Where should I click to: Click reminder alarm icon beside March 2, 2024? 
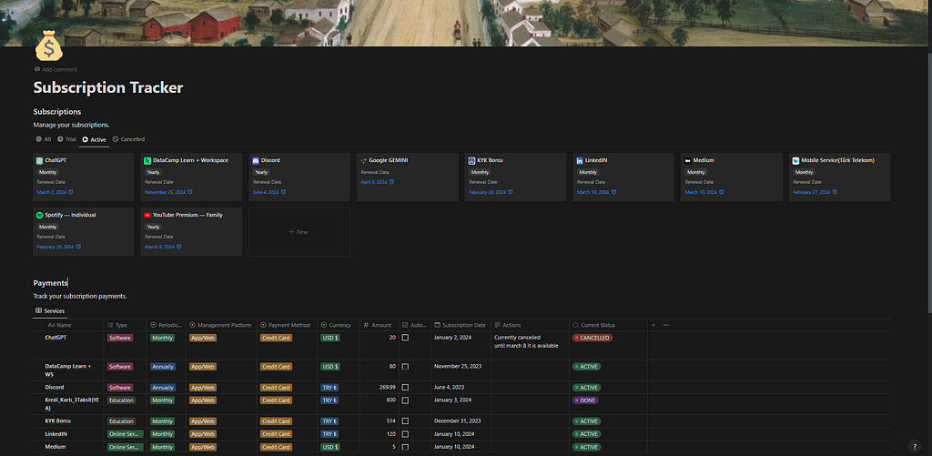[x=71, y=192]
